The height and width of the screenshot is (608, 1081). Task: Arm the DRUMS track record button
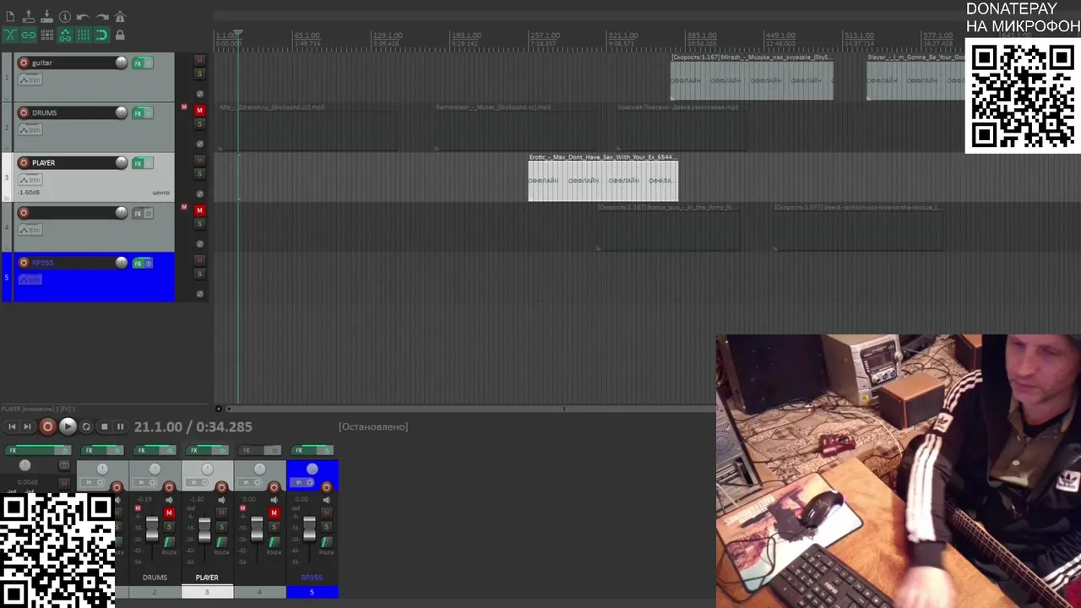[24, 112]
